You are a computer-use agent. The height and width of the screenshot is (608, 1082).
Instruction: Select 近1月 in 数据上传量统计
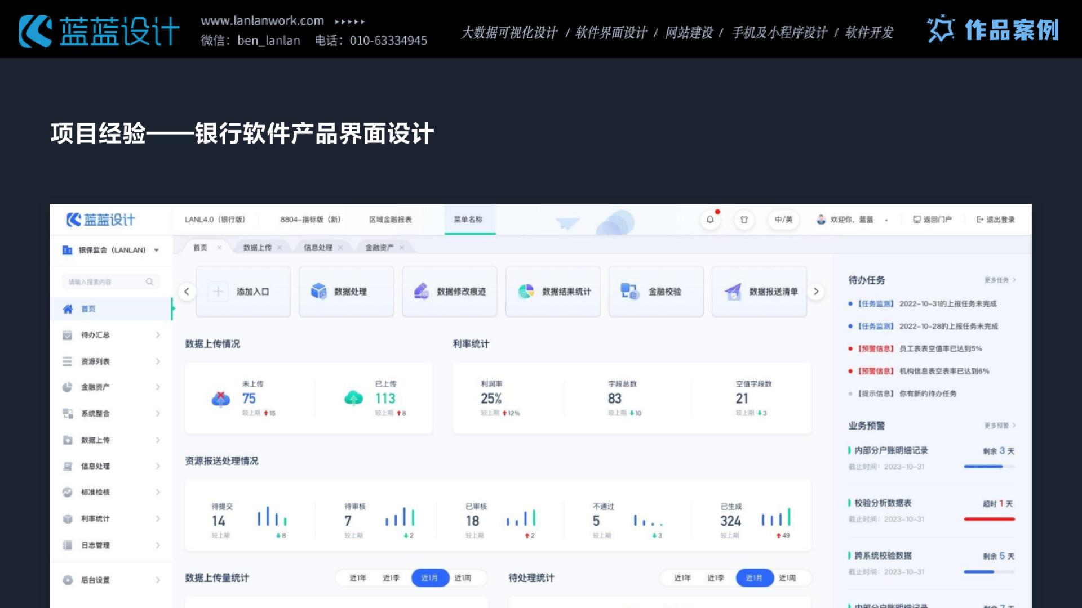(430, 578)
